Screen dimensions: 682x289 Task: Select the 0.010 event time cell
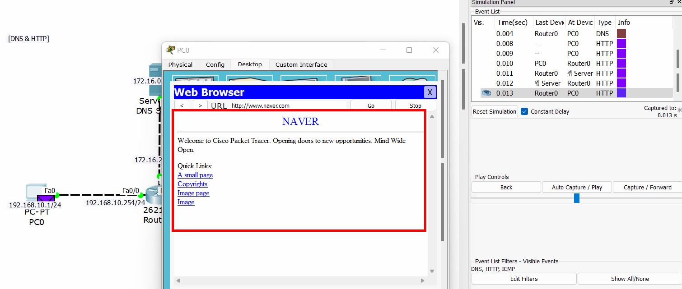505,63
